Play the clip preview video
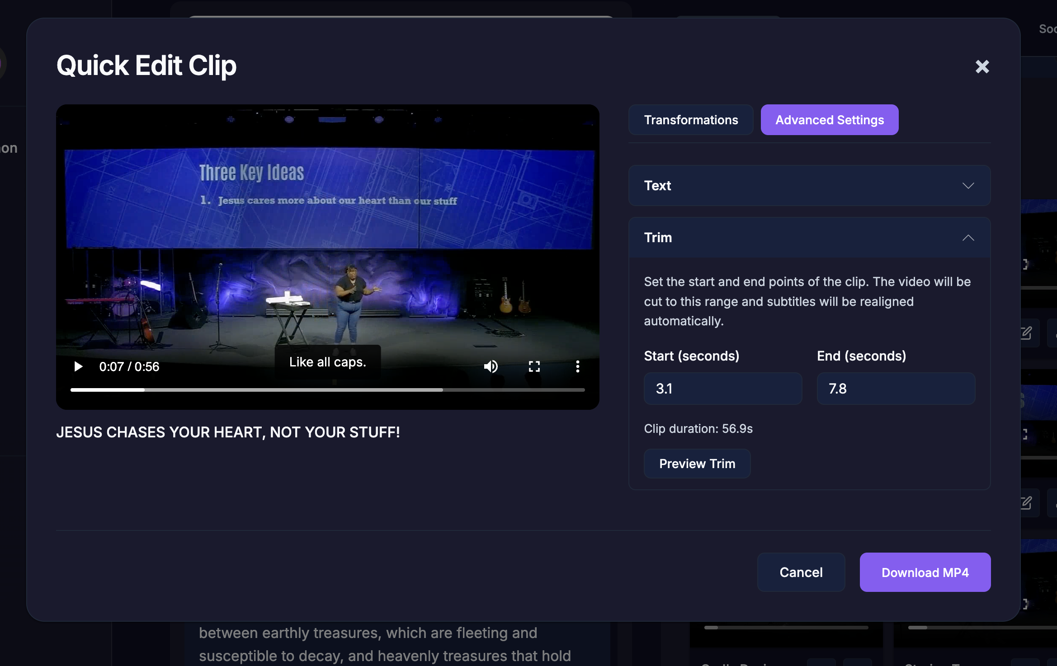The height and width of the screenshot is (666, 1057). pyautogui.click(x=78, y=366)
